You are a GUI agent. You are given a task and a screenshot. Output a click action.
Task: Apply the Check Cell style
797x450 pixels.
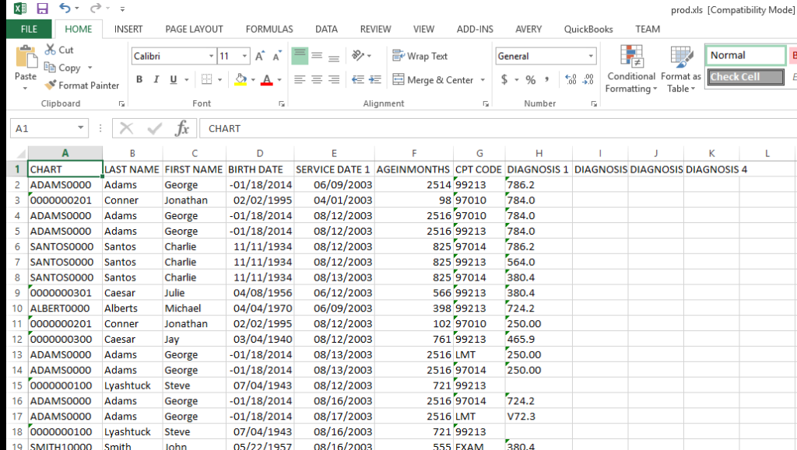(745, 77)
